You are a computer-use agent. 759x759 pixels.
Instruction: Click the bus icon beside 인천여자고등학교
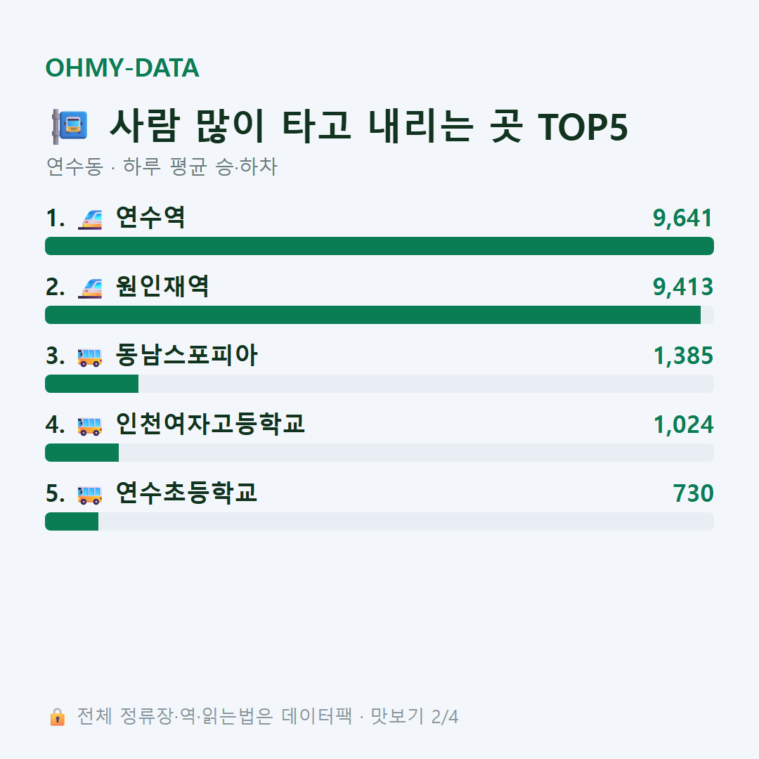[x=90, y=425]
